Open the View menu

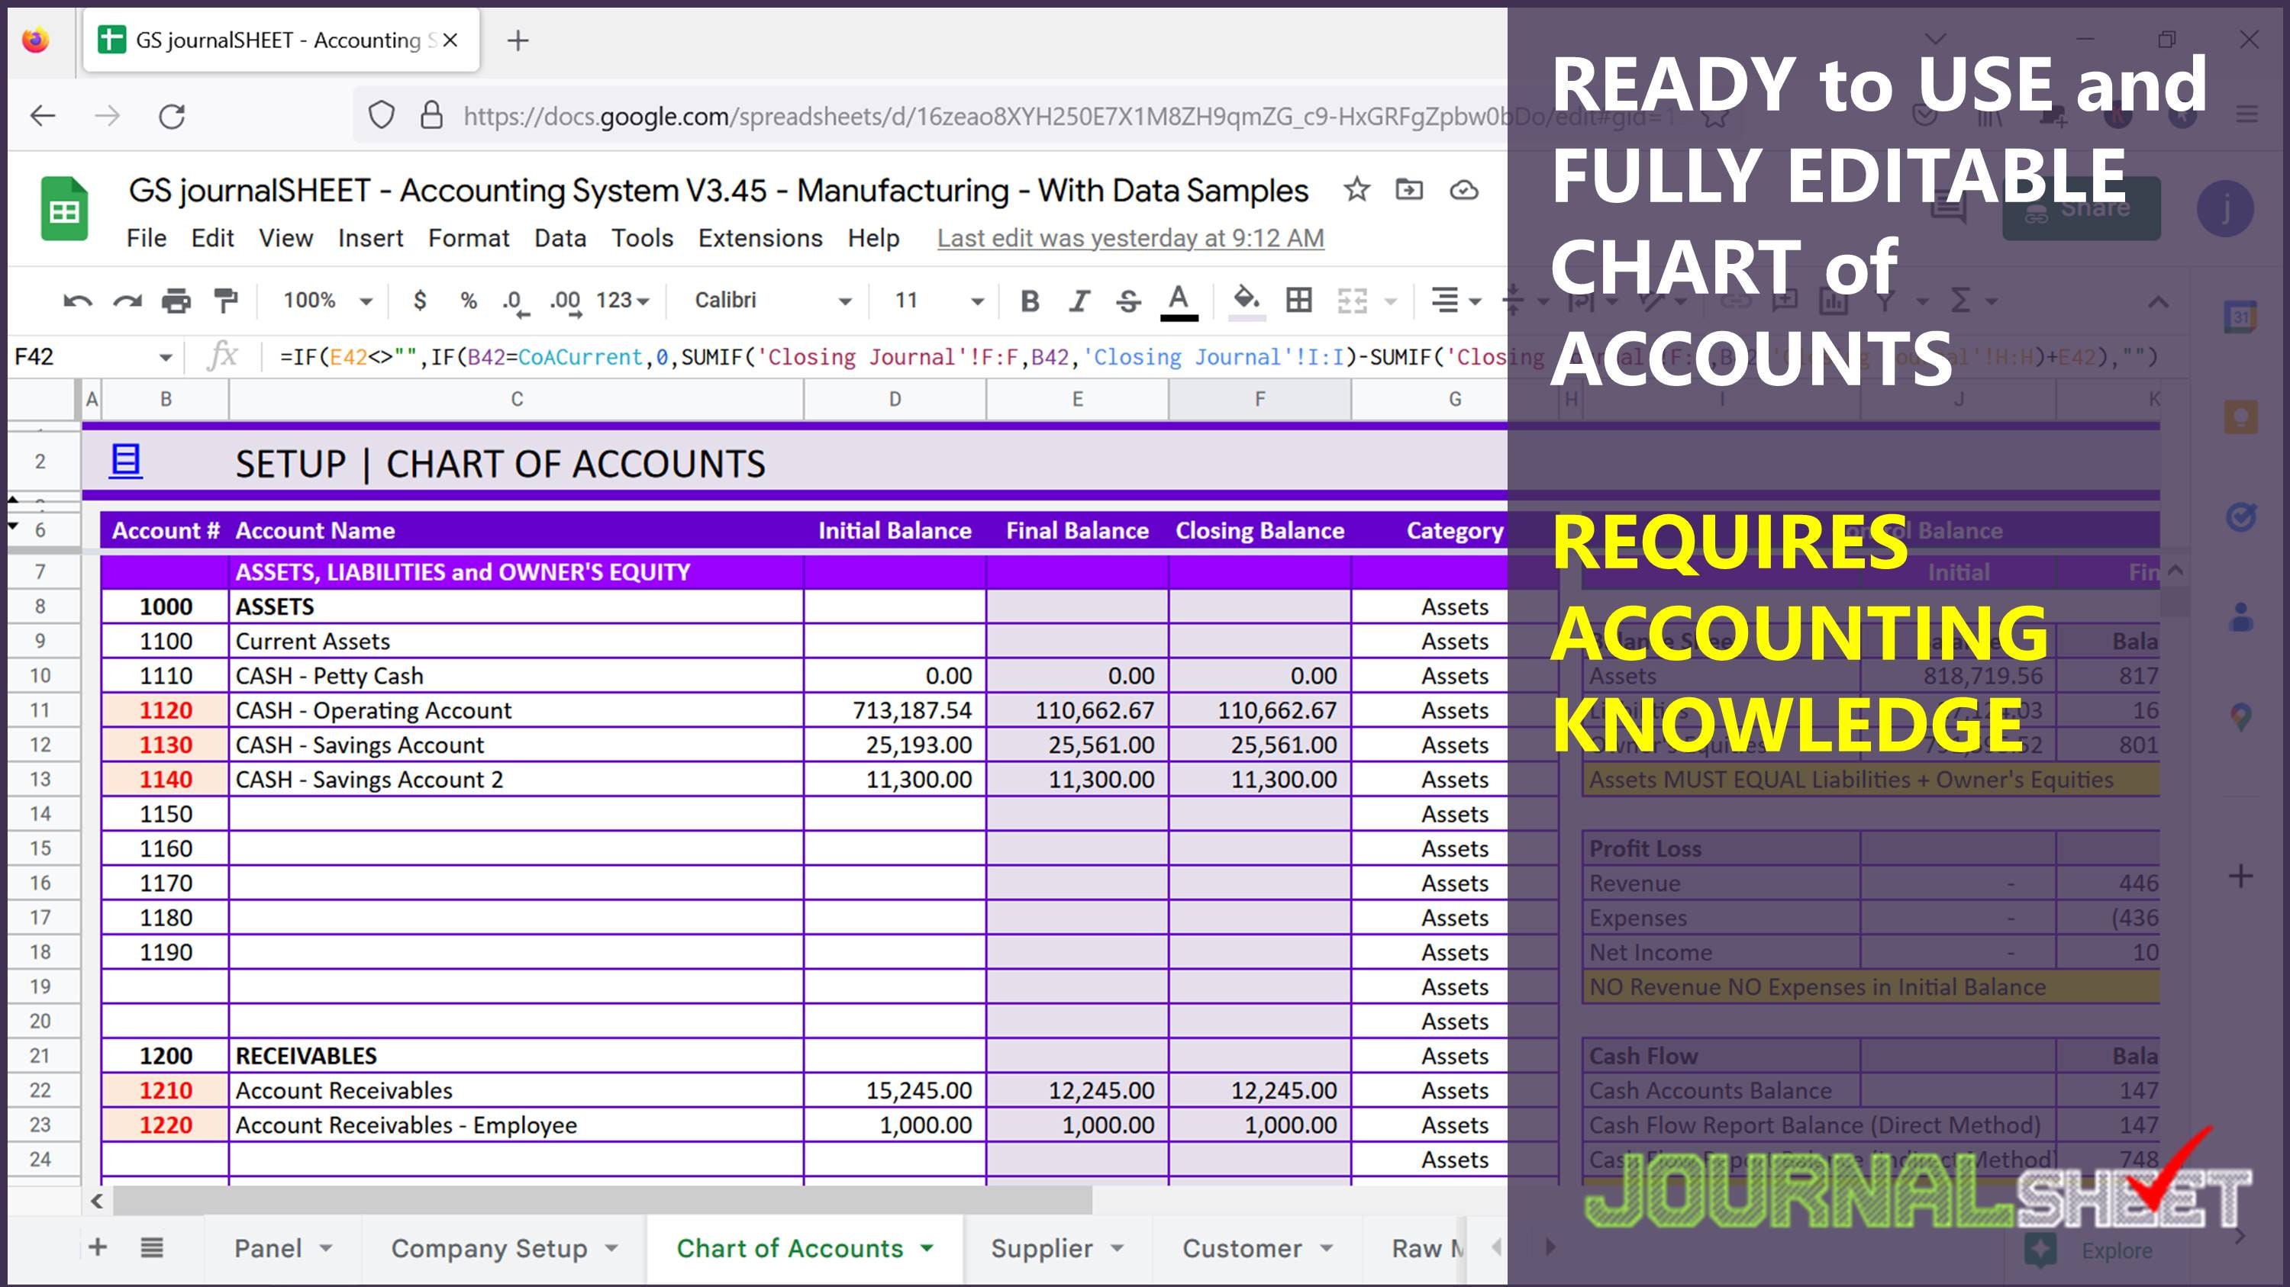(x=285, y=238)
